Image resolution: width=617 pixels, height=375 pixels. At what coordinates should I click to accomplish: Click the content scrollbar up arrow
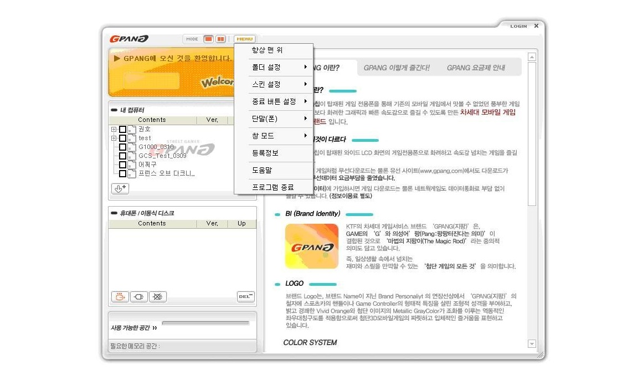click(x=532, y=57)
